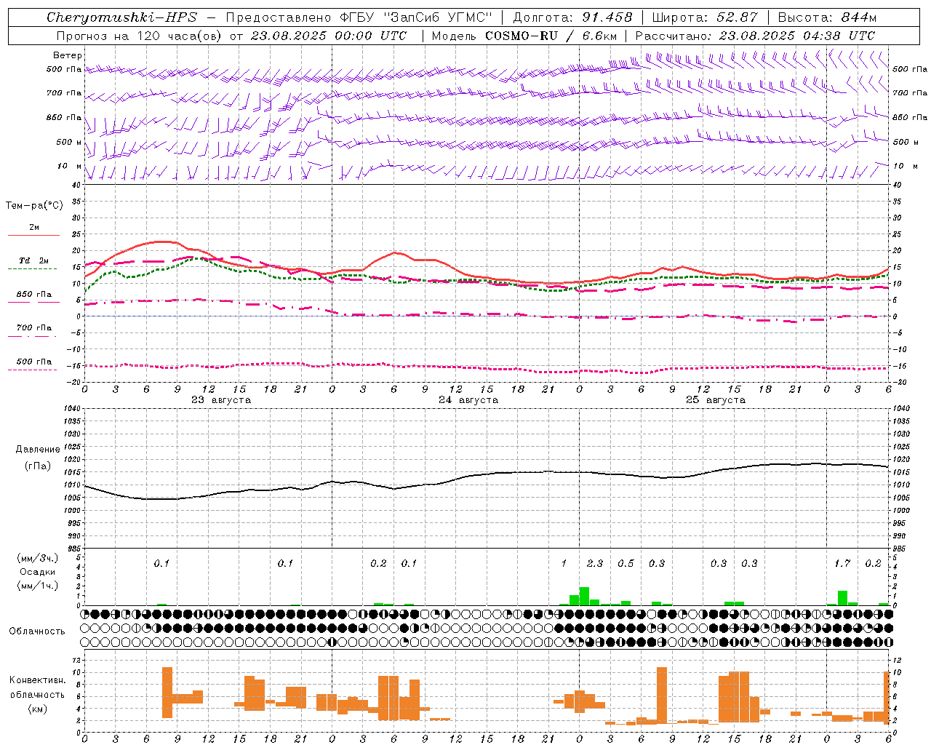Click the Долгота: 91.458 value
The width and height of the screenshot is (931, 745).
(x=572, y=17)
